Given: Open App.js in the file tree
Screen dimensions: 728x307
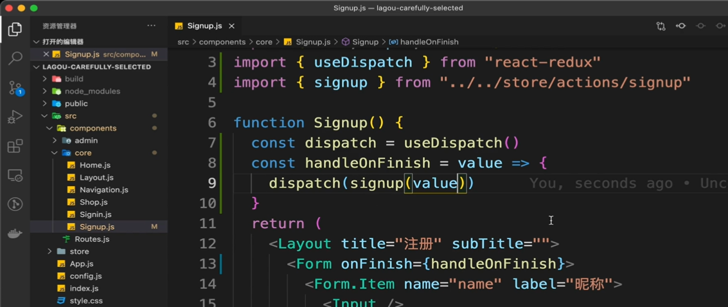Looking at the screenshot, I should [82, 264].
